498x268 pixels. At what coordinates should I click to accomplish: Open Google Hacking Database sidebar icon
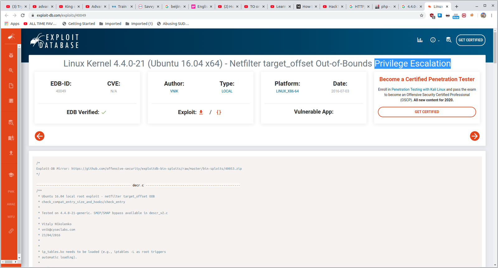coord(11,71)
